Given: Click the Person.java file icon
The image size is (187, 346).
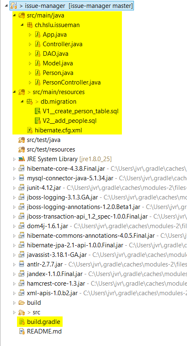Looking at the screenshot, I should click(x=38, y=73).
